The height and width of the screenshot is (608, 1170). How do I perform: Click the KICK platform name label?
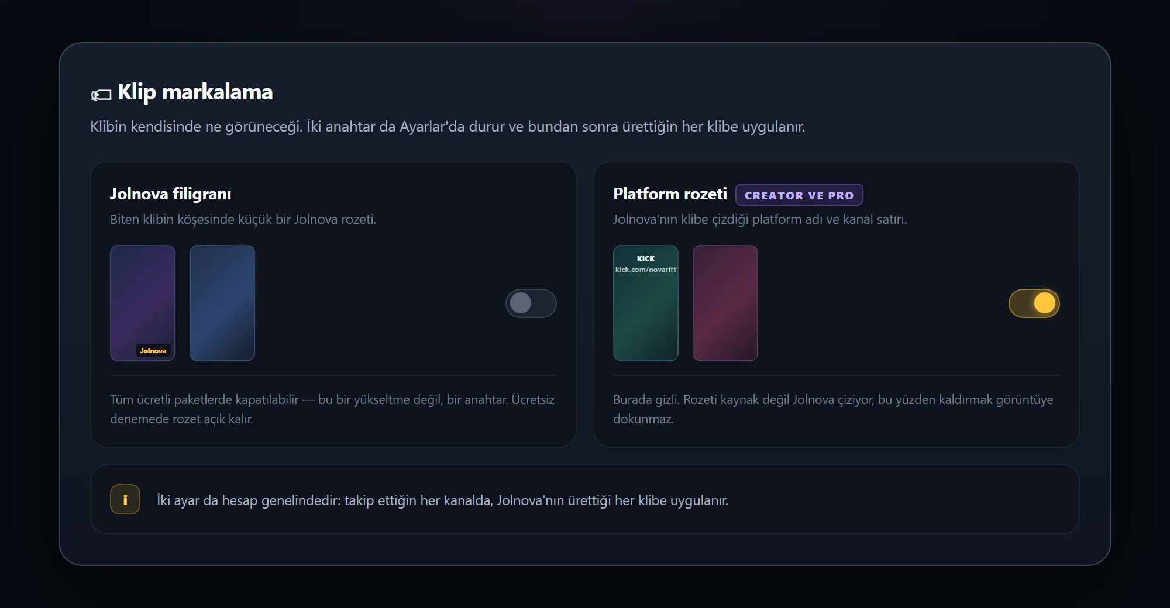tap(646, 258)
